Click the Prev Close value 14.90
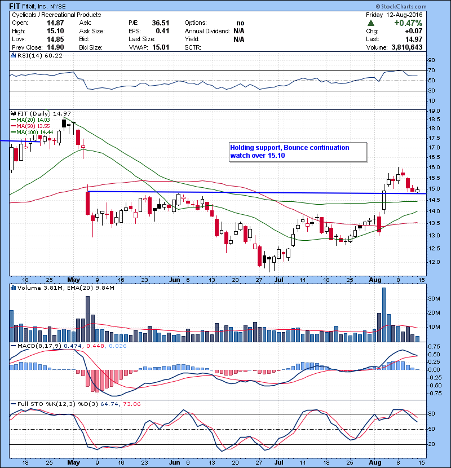The width and height of the screenshot is (451, 468). (55, 47)
